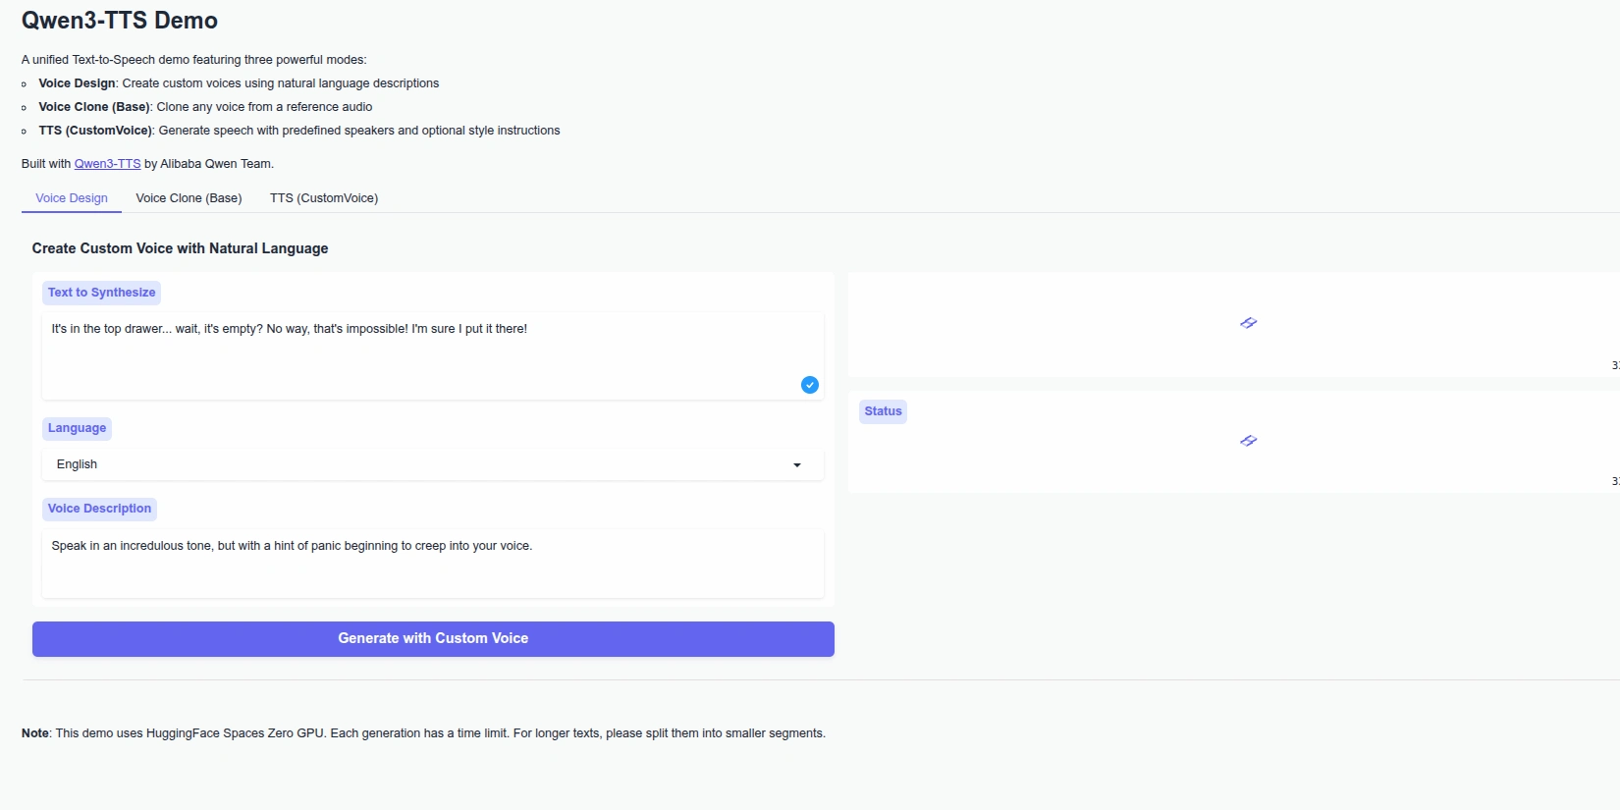This screenshot has width=1620, height=810.
Task: Switch to the Voice Clone (Base) tab
Action: pyautogui.click(x=189, y=198)
